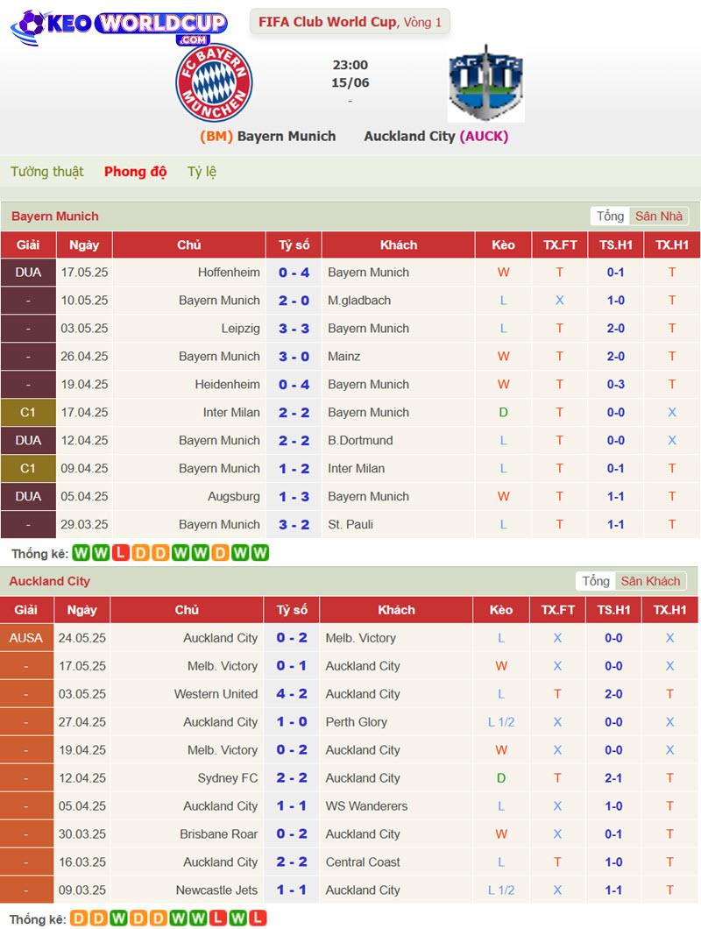Image resolution: width=701 pixels, height=929 pixels.
Task: Open the Mainz team link
Action: point(344,357)
